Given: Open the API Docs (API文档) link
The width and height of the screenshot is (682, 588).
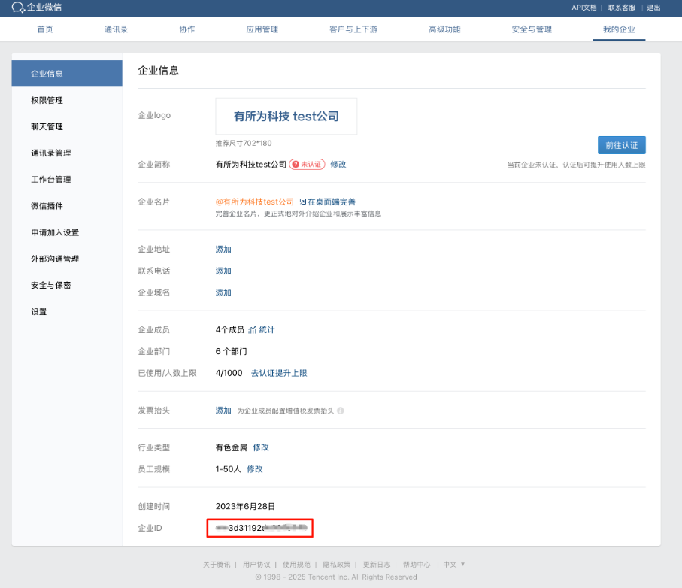Looking at the screenshot, I should tap(583, 8).
